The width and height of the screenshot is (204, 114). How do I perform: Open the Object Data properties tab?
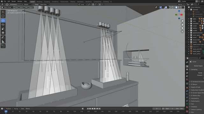tap(187, 104)
